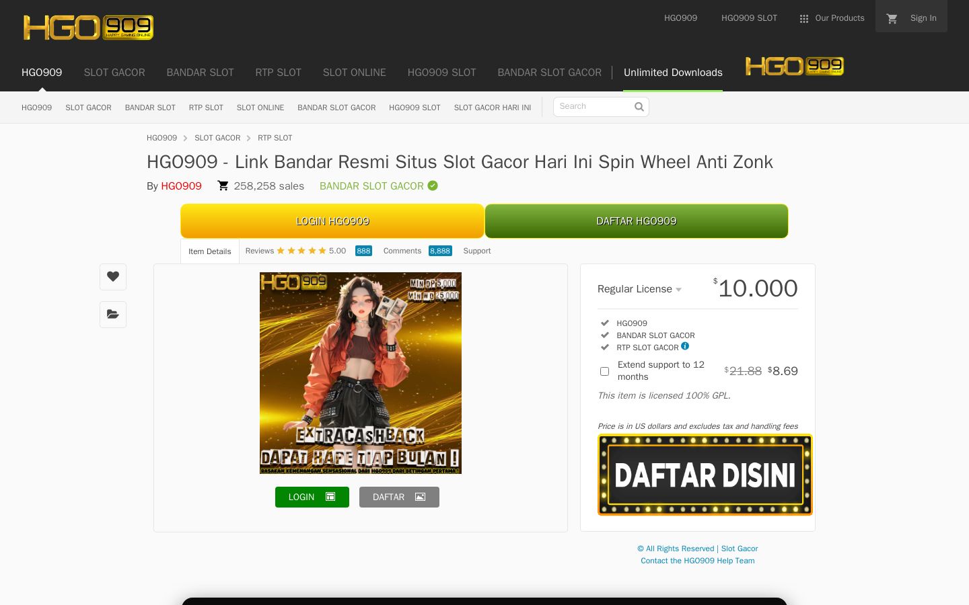Open the HGO909 promotional preview image
This screenshot has height=605, width=969.
click(x=361, y=373)
